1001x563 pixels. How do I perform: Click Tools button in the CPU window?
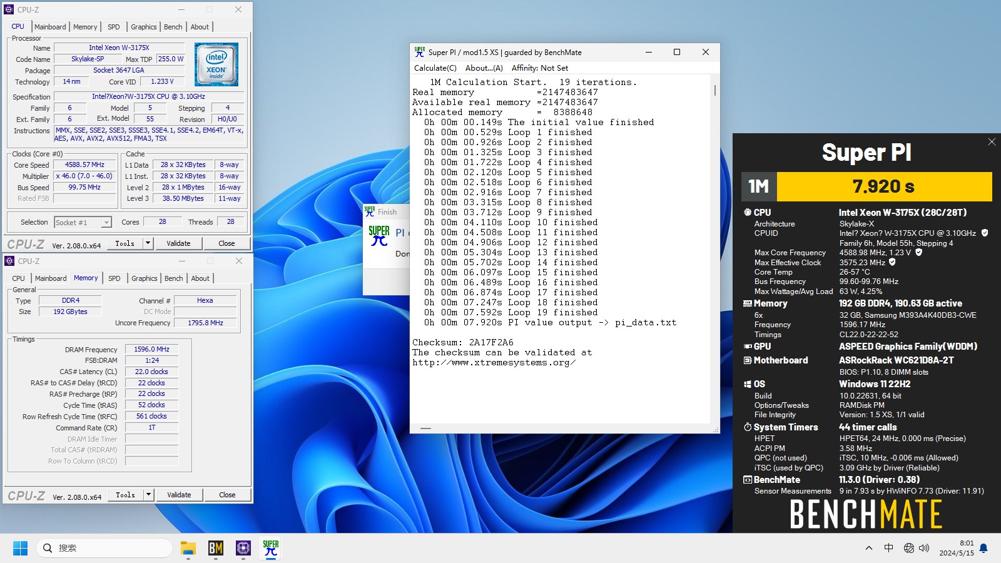pos(125,243)
